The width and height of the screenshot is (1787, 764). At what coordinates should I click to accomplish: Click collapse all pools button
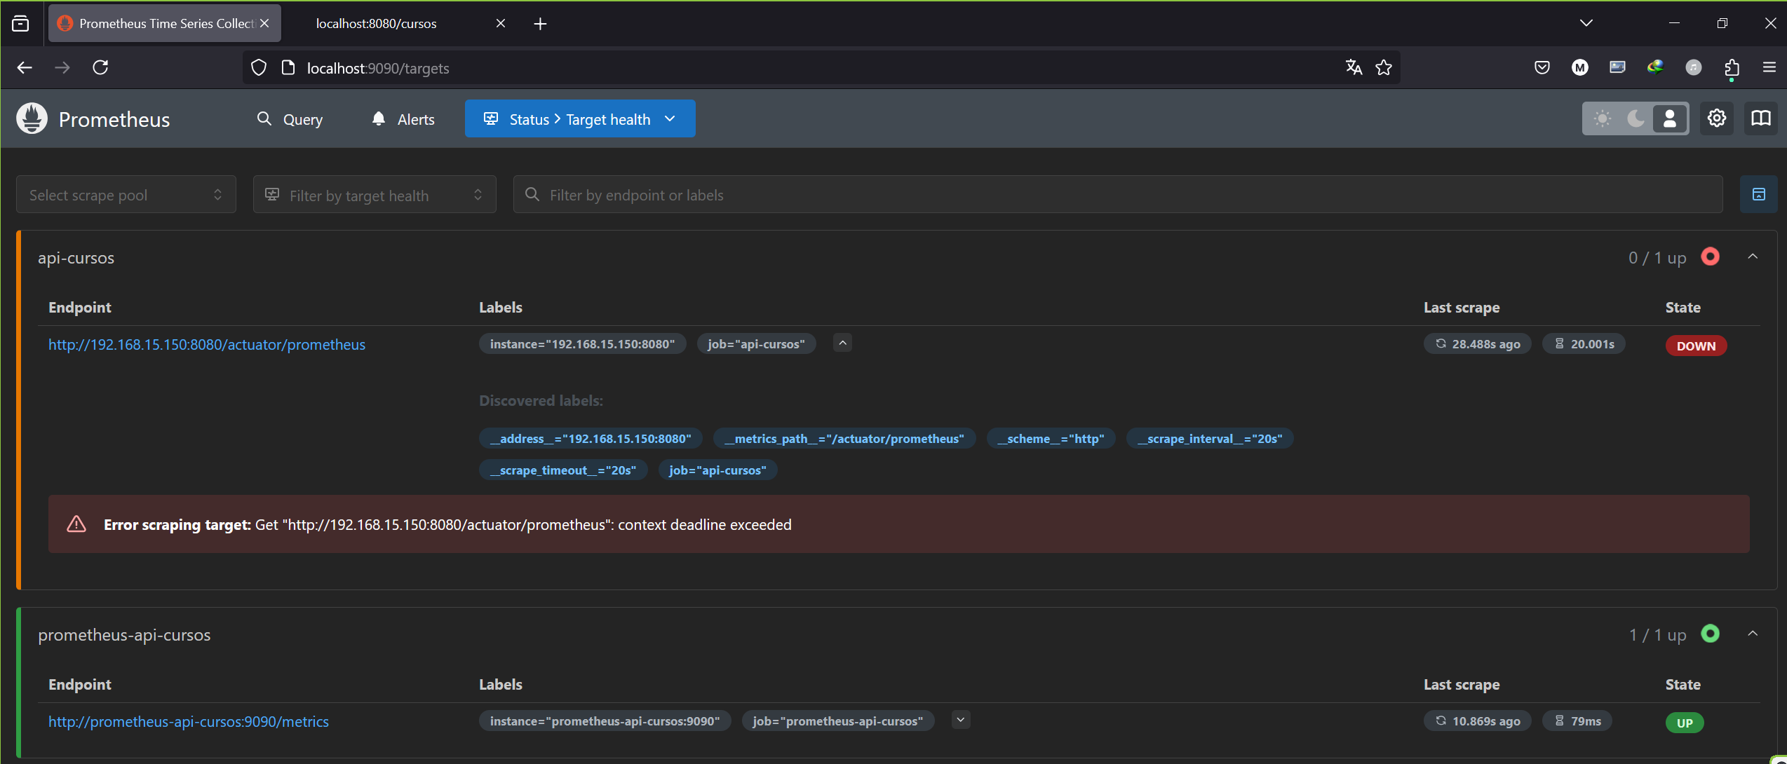click(x=1759, y=194)
